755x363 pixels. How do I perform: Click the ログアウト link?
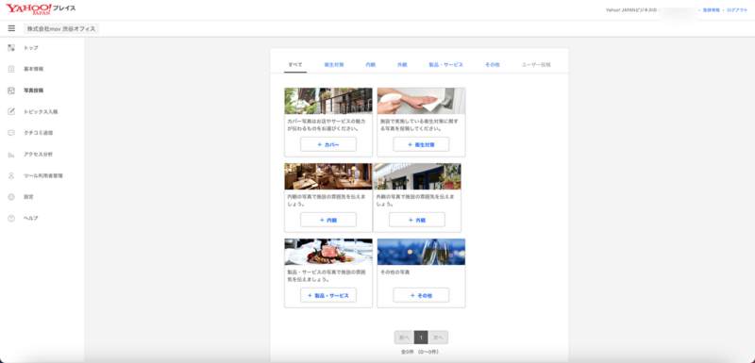pos(737,9)
